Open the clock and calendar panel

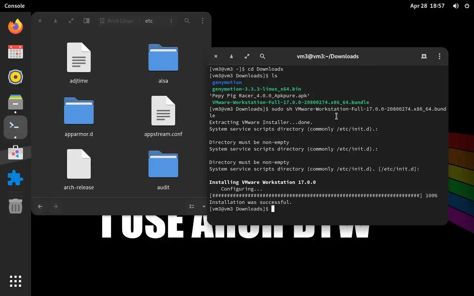coord(427,6)
